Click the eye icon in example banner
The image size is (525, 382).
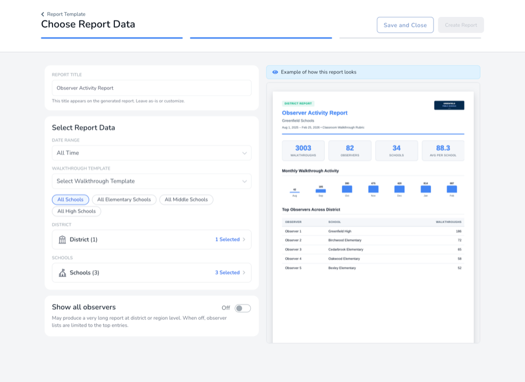pos(275,72)
